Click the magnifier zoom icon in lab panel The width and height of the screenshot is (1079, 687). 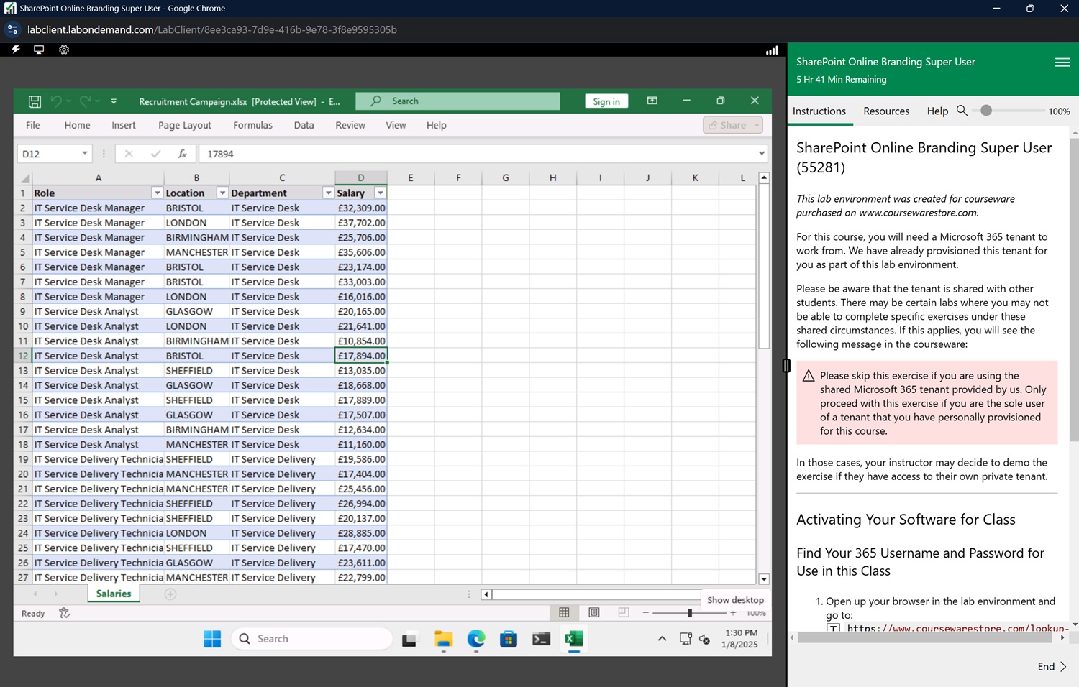click(962, 111)
